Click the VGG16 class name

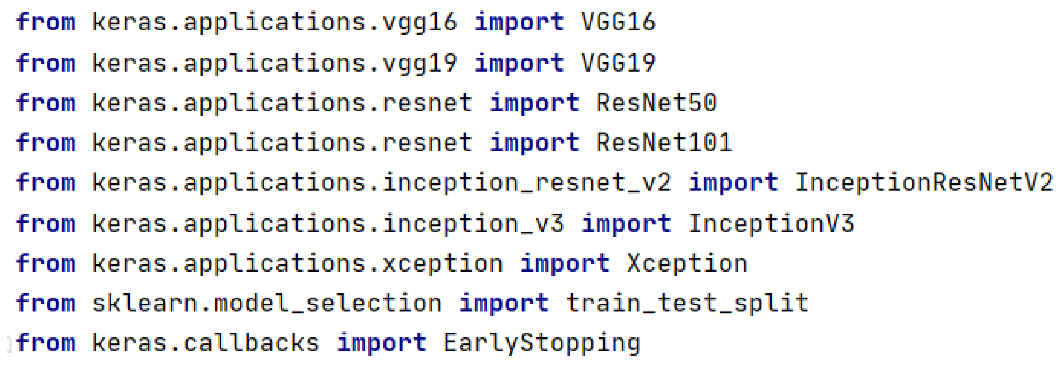pos(617,22)
